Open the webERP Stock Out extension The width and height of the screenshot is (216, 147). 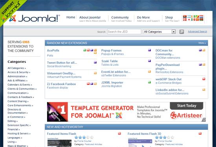(x=168, y=79)
